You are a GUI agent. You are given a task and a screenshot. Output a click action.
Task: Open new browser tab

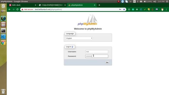point(99,5)
